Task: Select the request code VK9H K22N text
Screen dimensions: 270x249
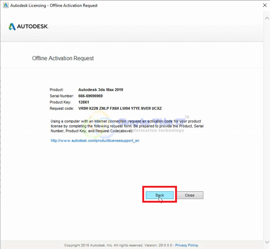Action: click(120, 109)
